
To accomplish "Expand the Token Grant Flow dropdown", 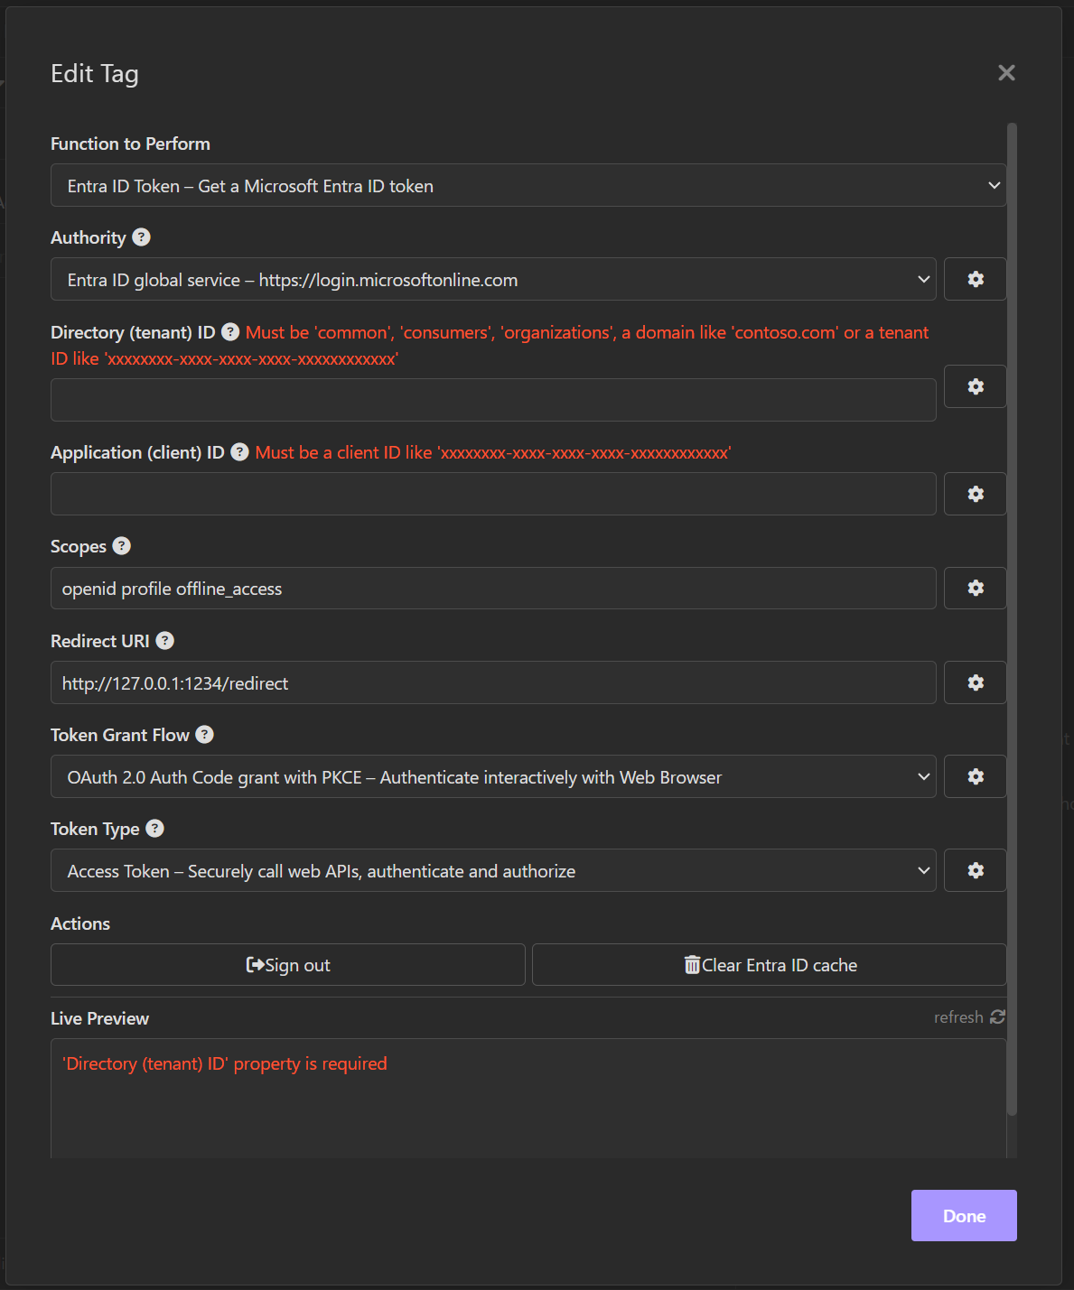I will click(493, 776).
